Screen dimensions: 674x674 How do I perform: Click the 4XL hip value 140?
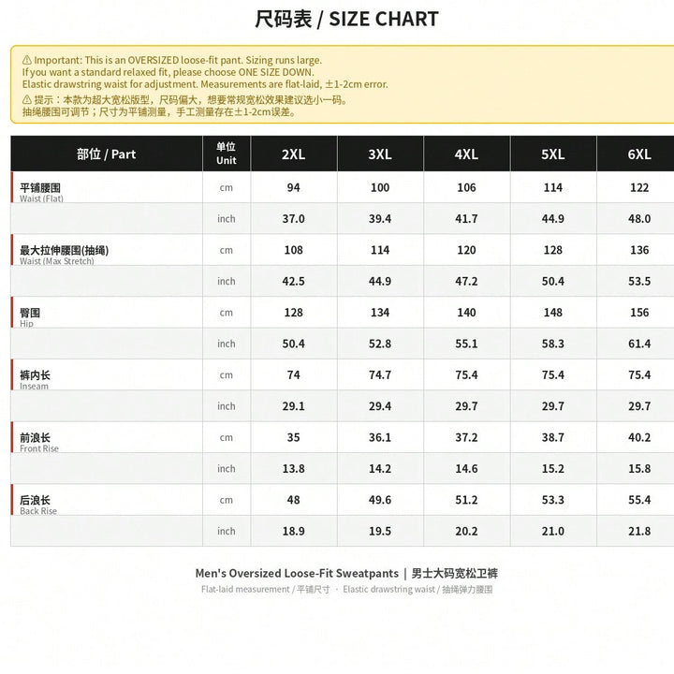pos(466,313)
